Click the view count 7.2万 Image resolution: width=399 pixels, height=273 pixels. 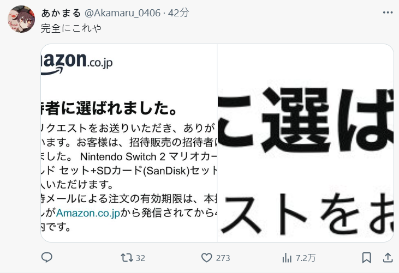coord(306,258)
